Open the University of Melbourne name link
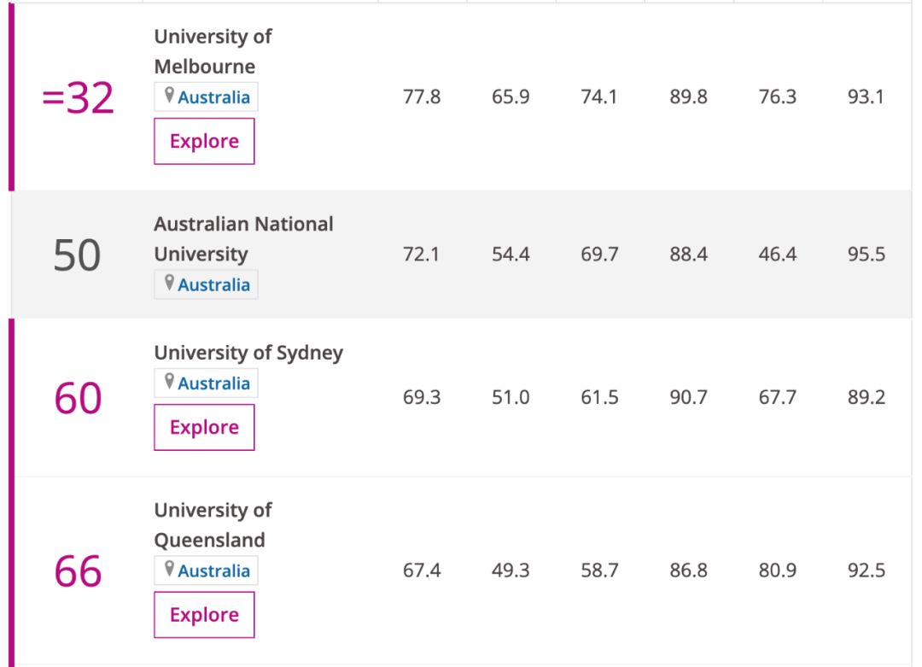This screenshot has width=922, height=667. coord(213,51)
